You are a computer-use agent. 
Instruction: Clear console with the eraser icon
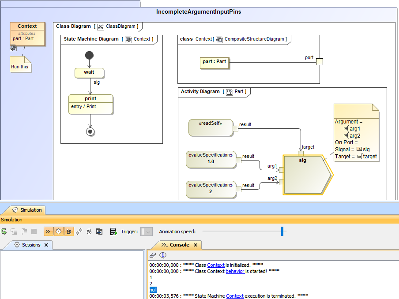[153, 255]
